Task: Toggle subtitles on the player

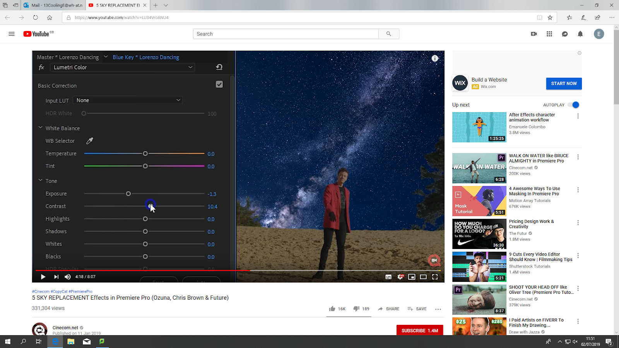Action: [388, 277]
